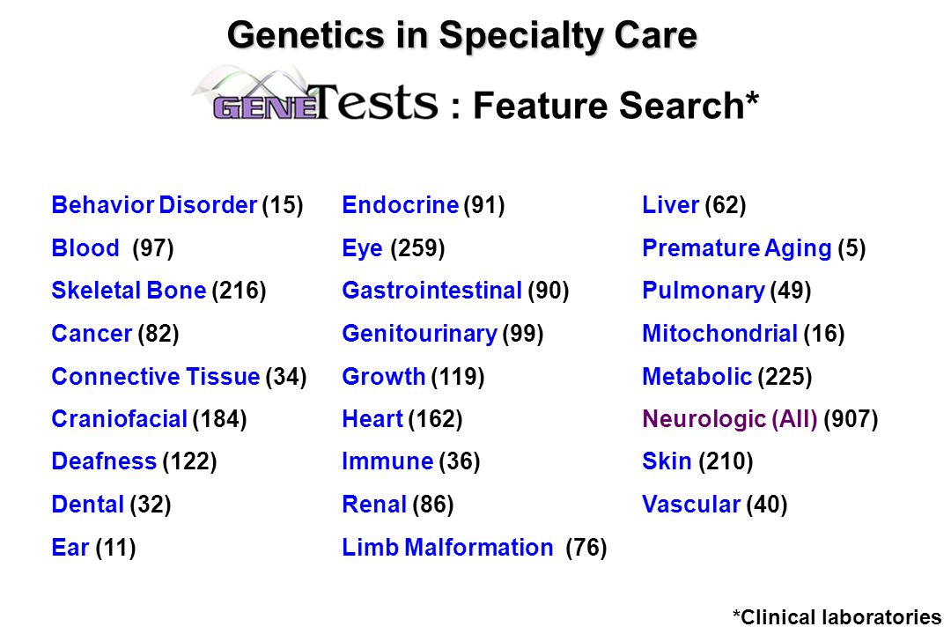Image resolution: width=951 pixels, height=634 pixels.
Task: Open the Connective Tissue link
Action: pos(156,377)
